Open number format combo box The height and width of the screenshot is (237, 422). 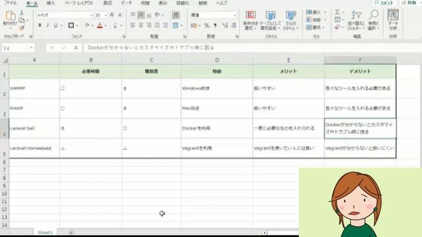tap(214, 15)
